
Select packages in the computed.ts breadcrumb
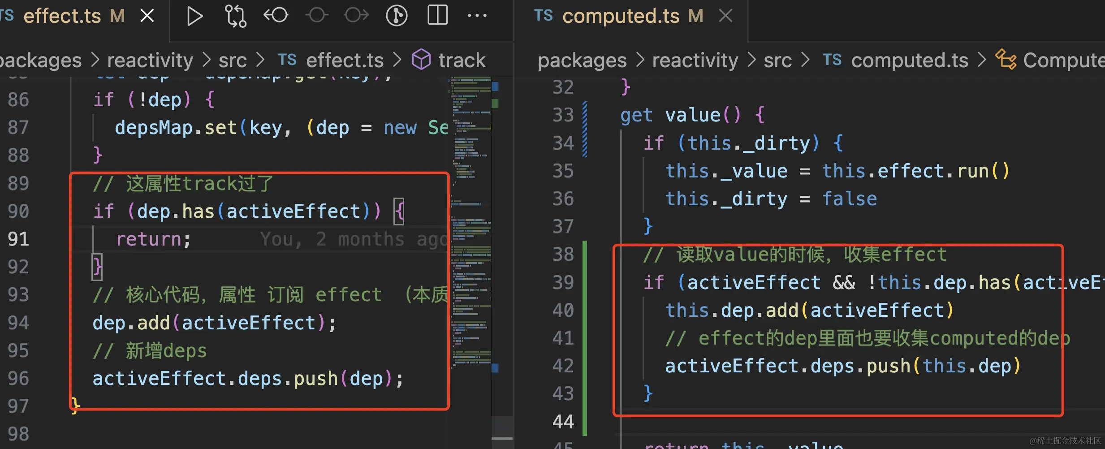582,60
